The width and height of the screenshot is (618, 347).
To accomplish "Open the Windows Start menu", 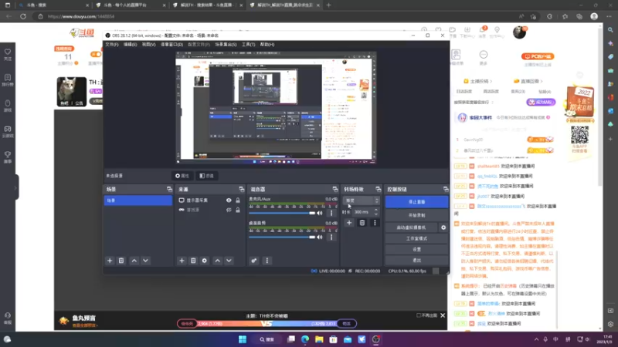I will click(243, 339).
